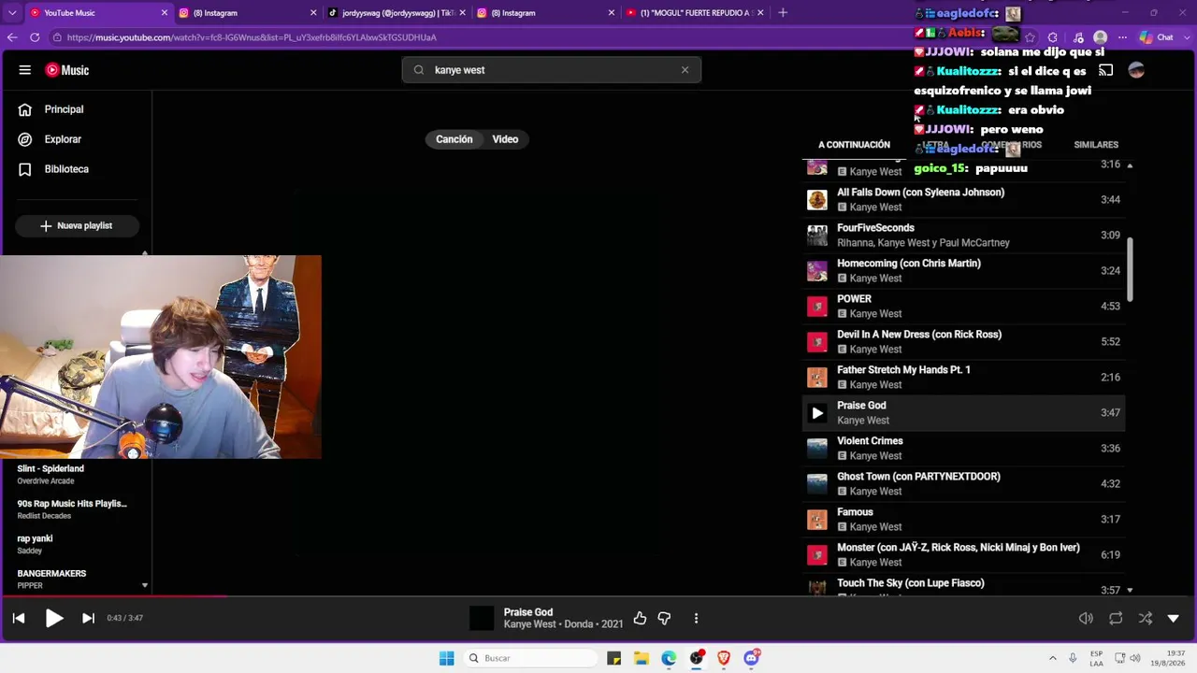Dislike Praise God with thumbs down
The height and width of the screenshot is (673, 1197).
(664, 618)
